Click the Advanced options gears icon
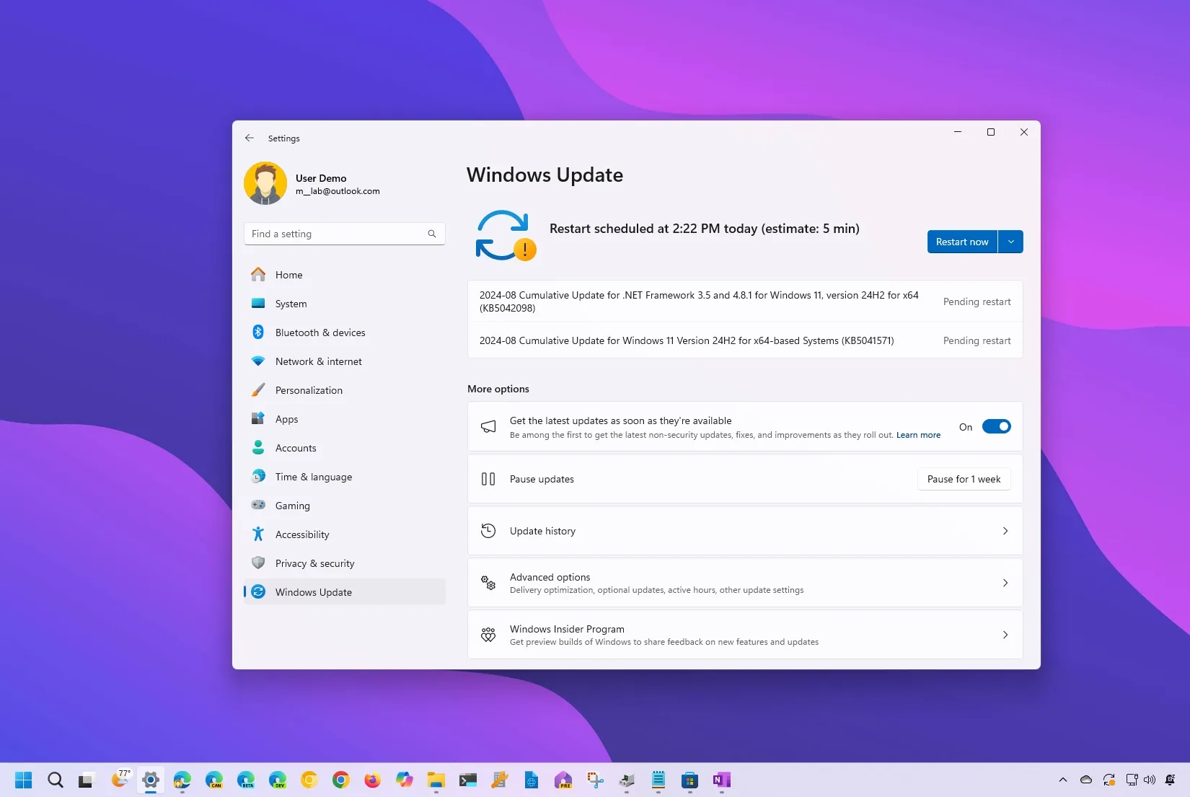This screenshot has height=797, width=1190. tap(488, 583)
